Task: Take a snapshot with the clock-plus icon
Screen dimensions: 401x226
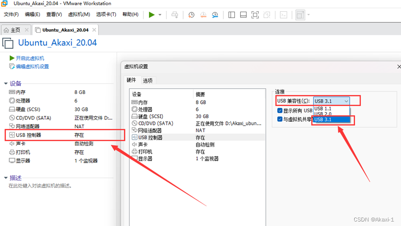Action: [191, 15]
